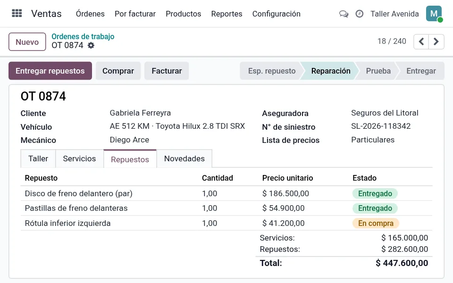Click the Comprar button
Viewport: 453px width, 283px height.
[x=118, y=71]
